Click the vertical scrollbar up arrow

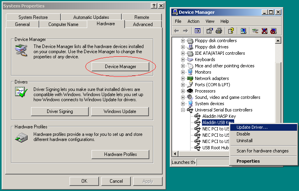278,41
